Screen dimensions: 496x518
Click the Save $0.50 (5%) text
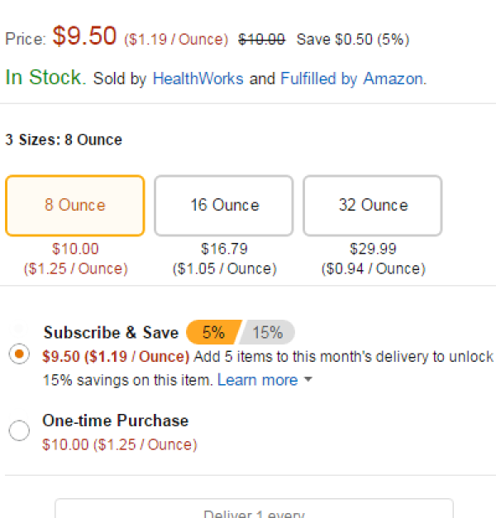point(352,39)
